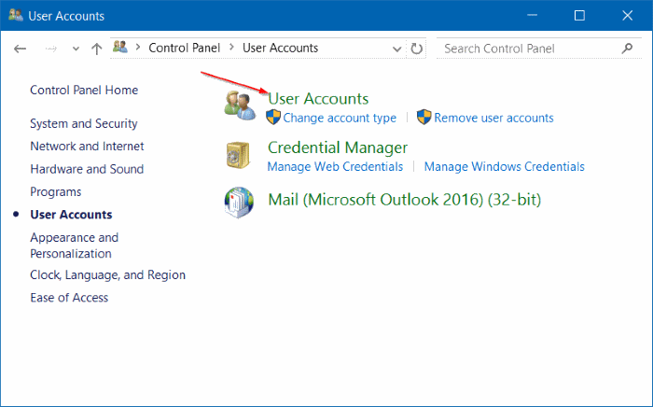Open Network and Internet category
Viewport: 653px width, 407px height.
[x=87, y=147]
